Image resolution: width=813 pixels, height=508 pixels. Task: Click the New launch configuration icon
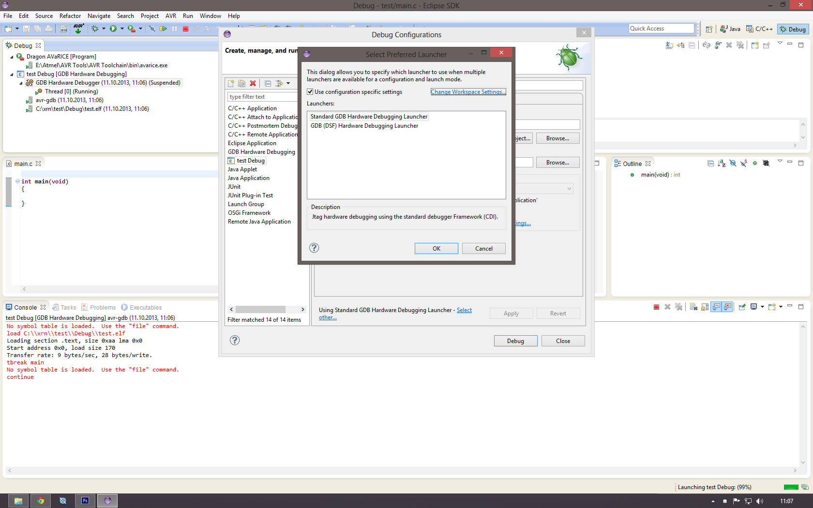(x=231, y=83)
